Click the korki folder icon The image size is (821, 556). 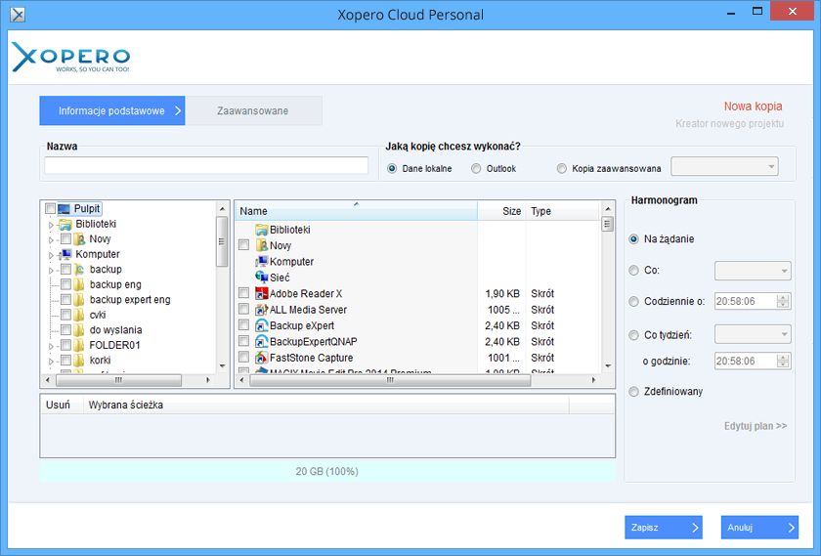tap(79, 361)
